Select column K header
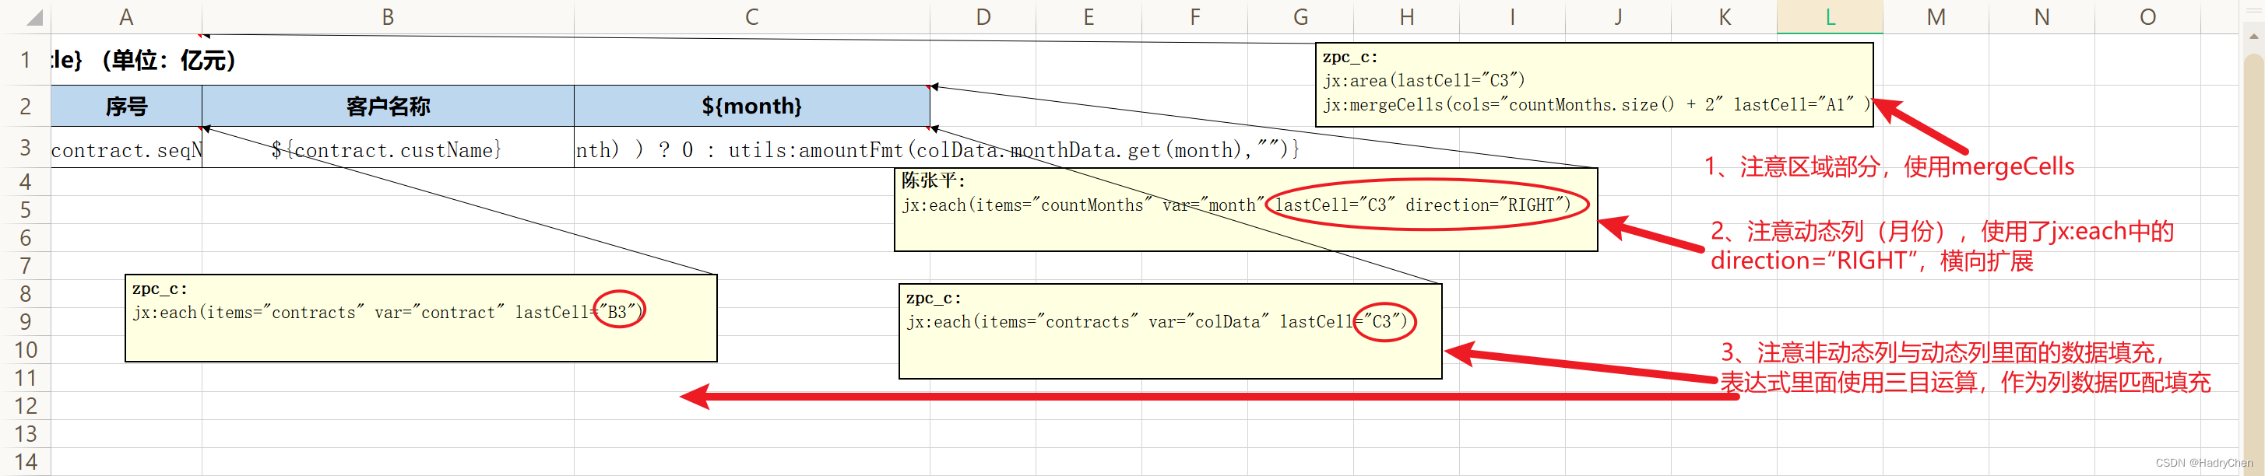This screenshot has height=476, width=2265. (1724, 16)
